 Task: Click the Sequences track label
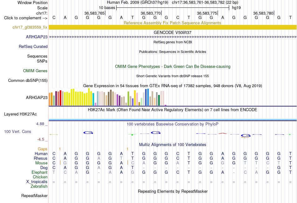[x=37, y=56]
